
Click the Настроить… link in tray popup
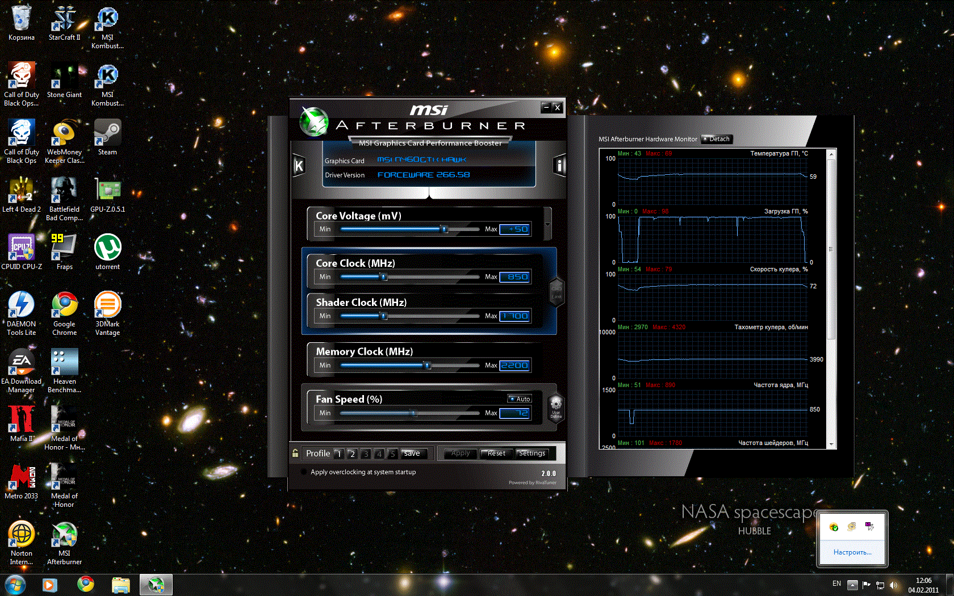click(852, 552)
